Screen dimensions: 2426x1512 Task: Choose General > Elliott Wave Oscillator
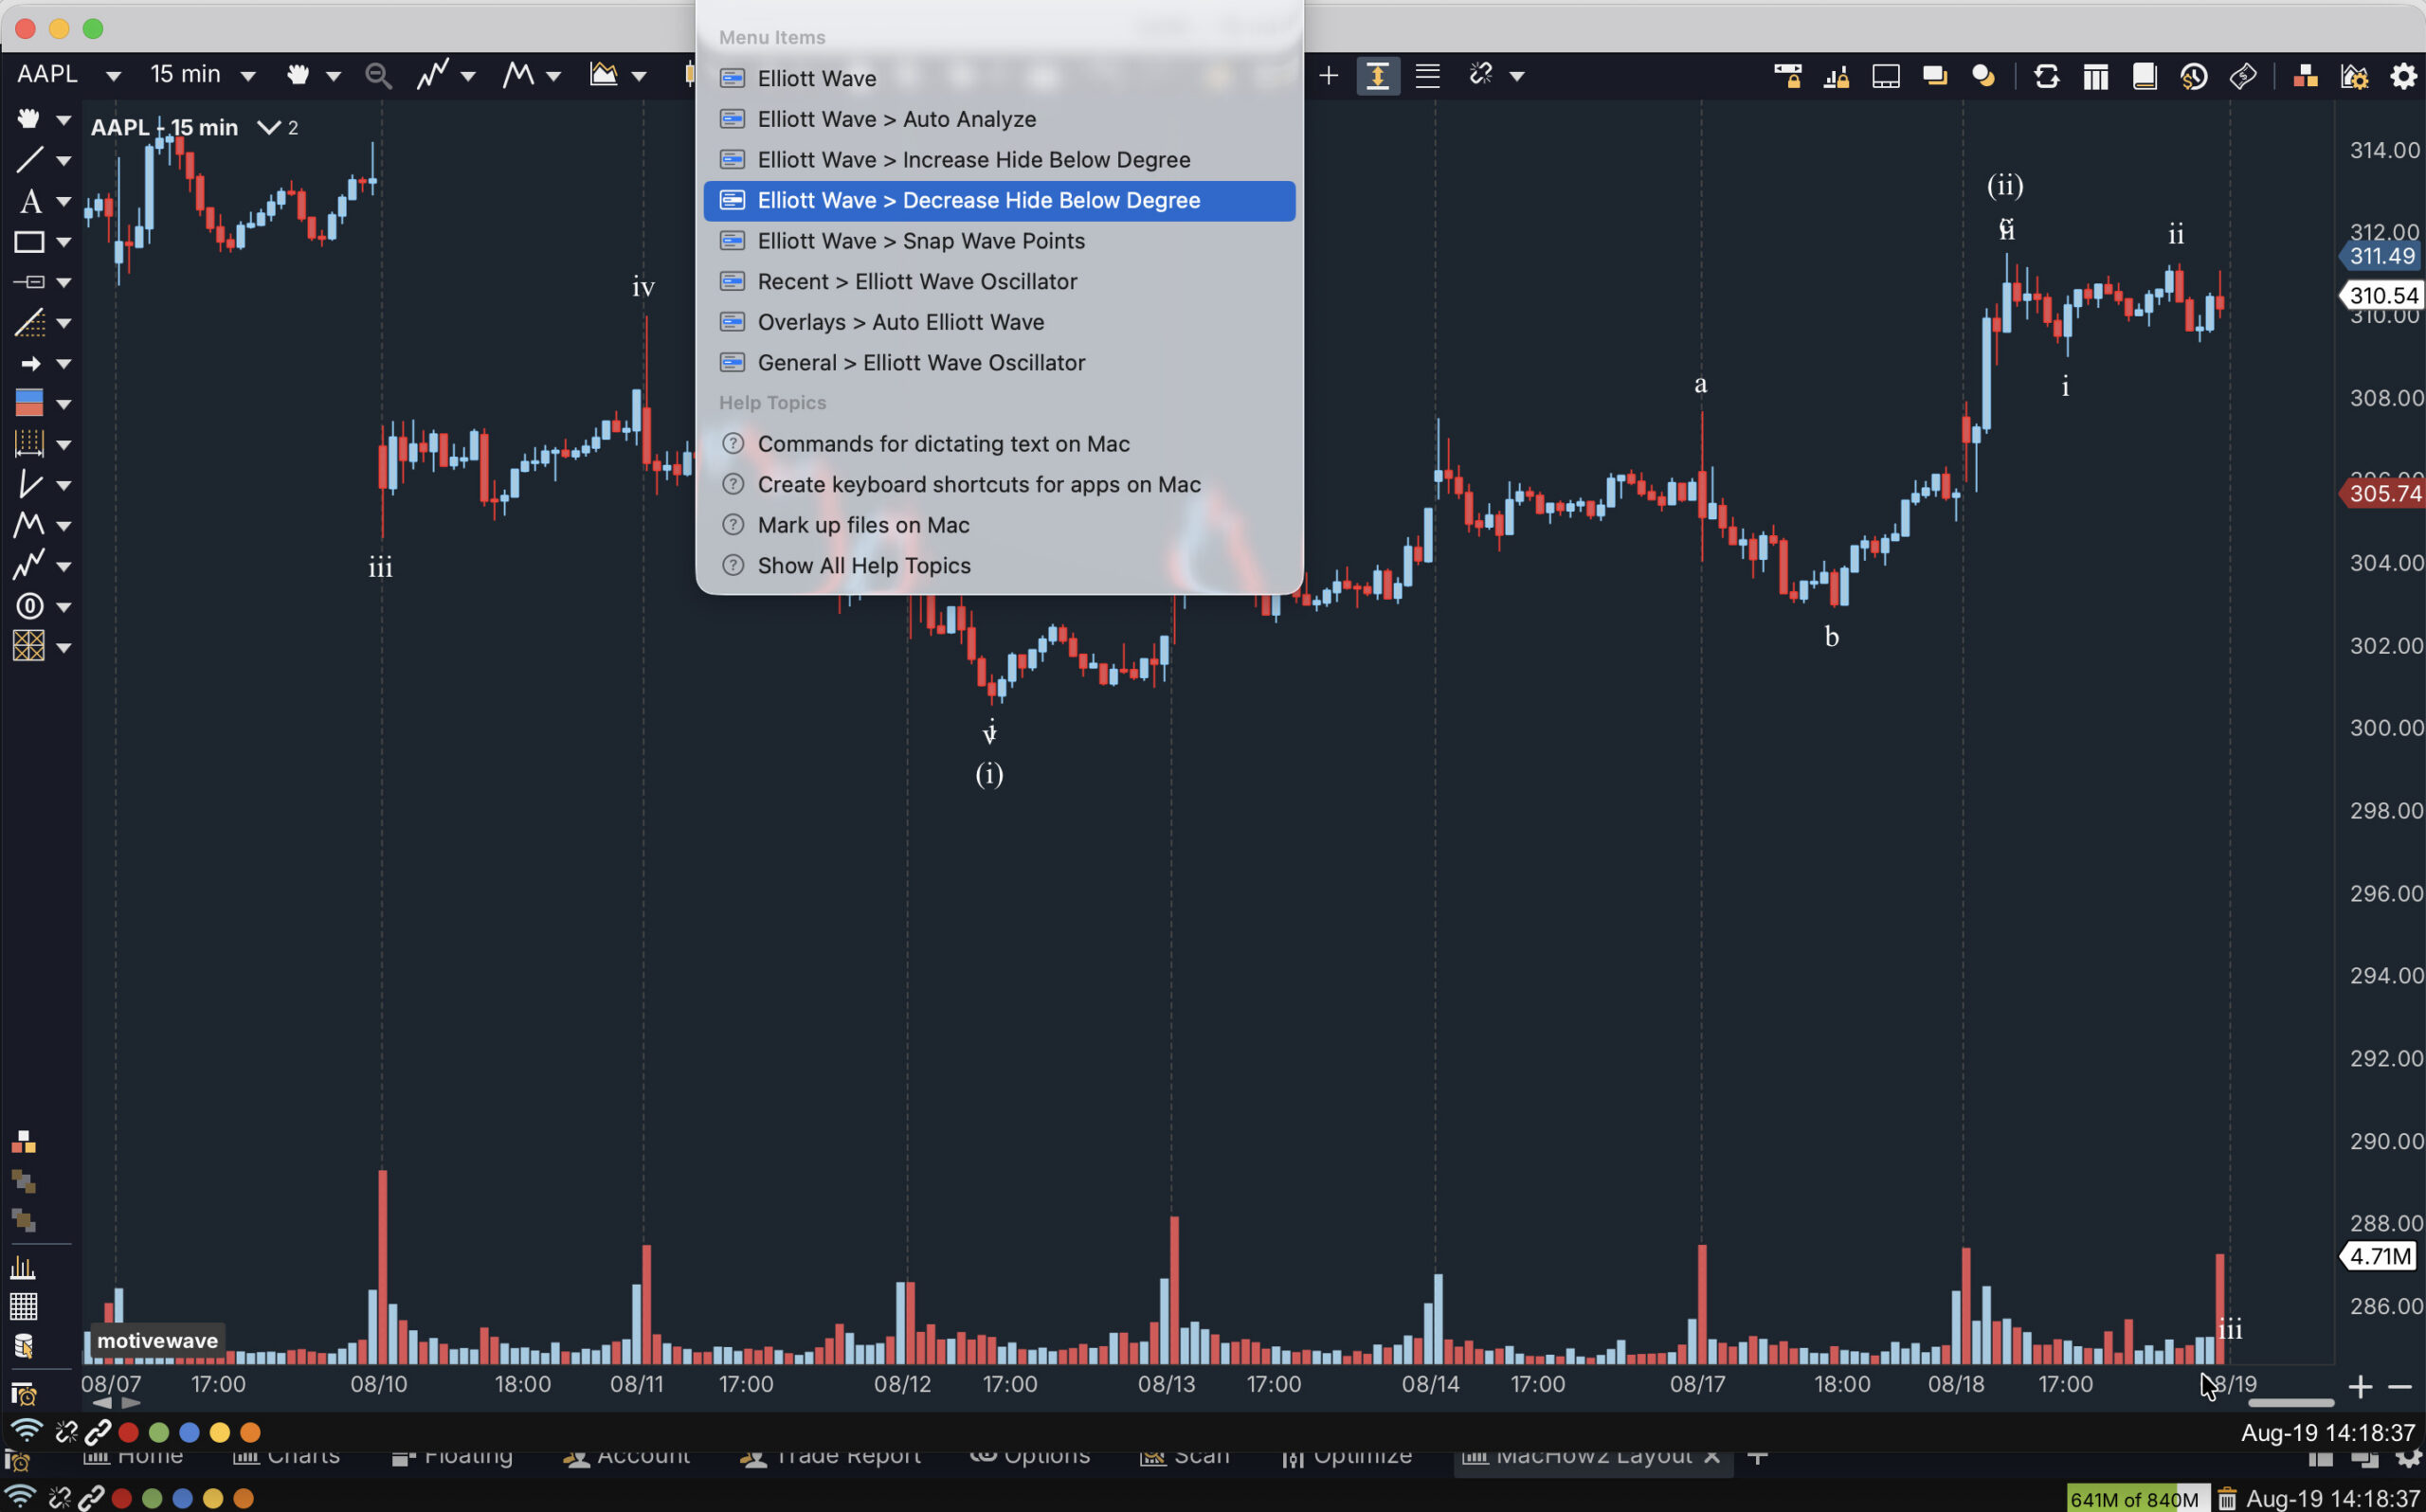(x=999, y=363)
